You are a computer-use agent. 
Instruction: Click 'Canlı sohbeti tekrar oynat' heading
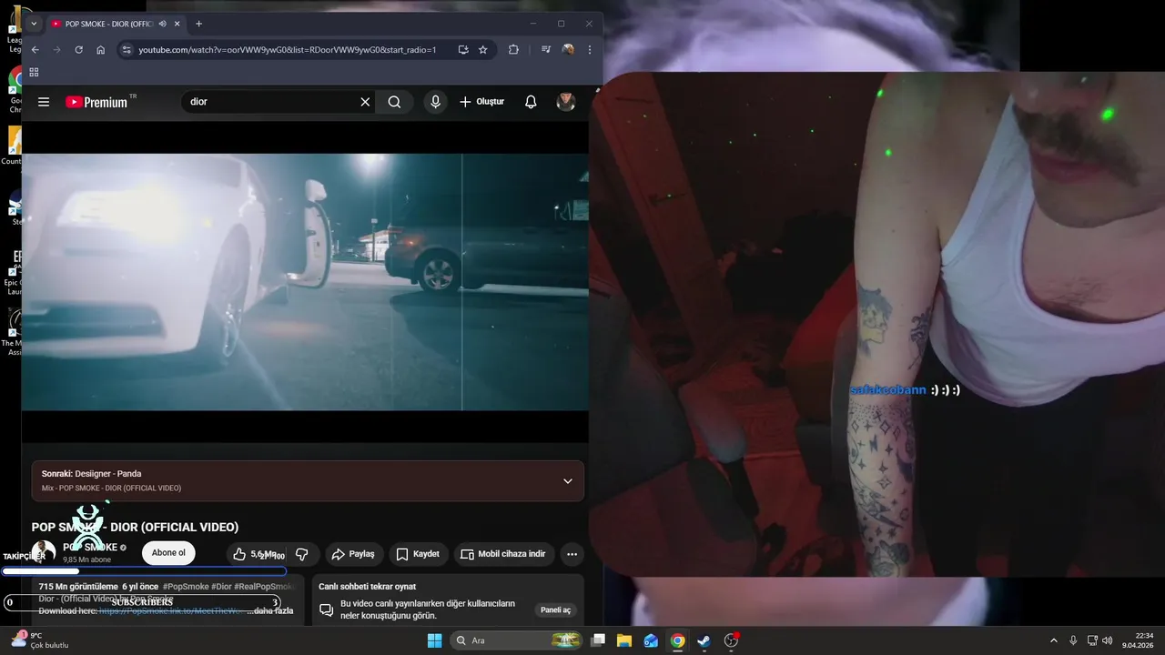click(367, 587)
